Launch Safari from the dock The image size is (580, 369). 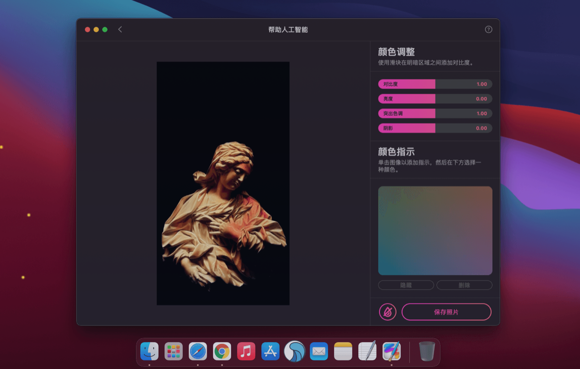tap(198, 351)
